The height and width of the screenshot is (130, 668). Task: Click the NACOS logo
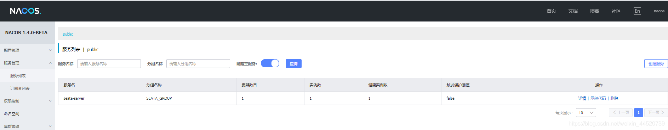tap(25, 11)
